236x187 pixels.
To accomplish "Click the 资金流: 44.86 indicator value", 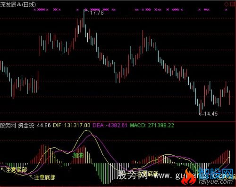I will (x=34, y=125).
